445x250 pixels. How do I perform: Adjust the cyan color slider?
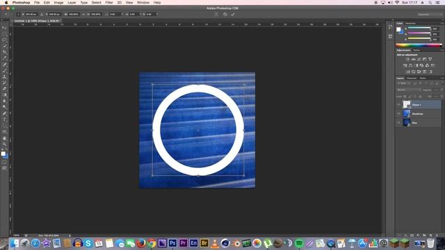pyautogui.click(x=419, y=28)
